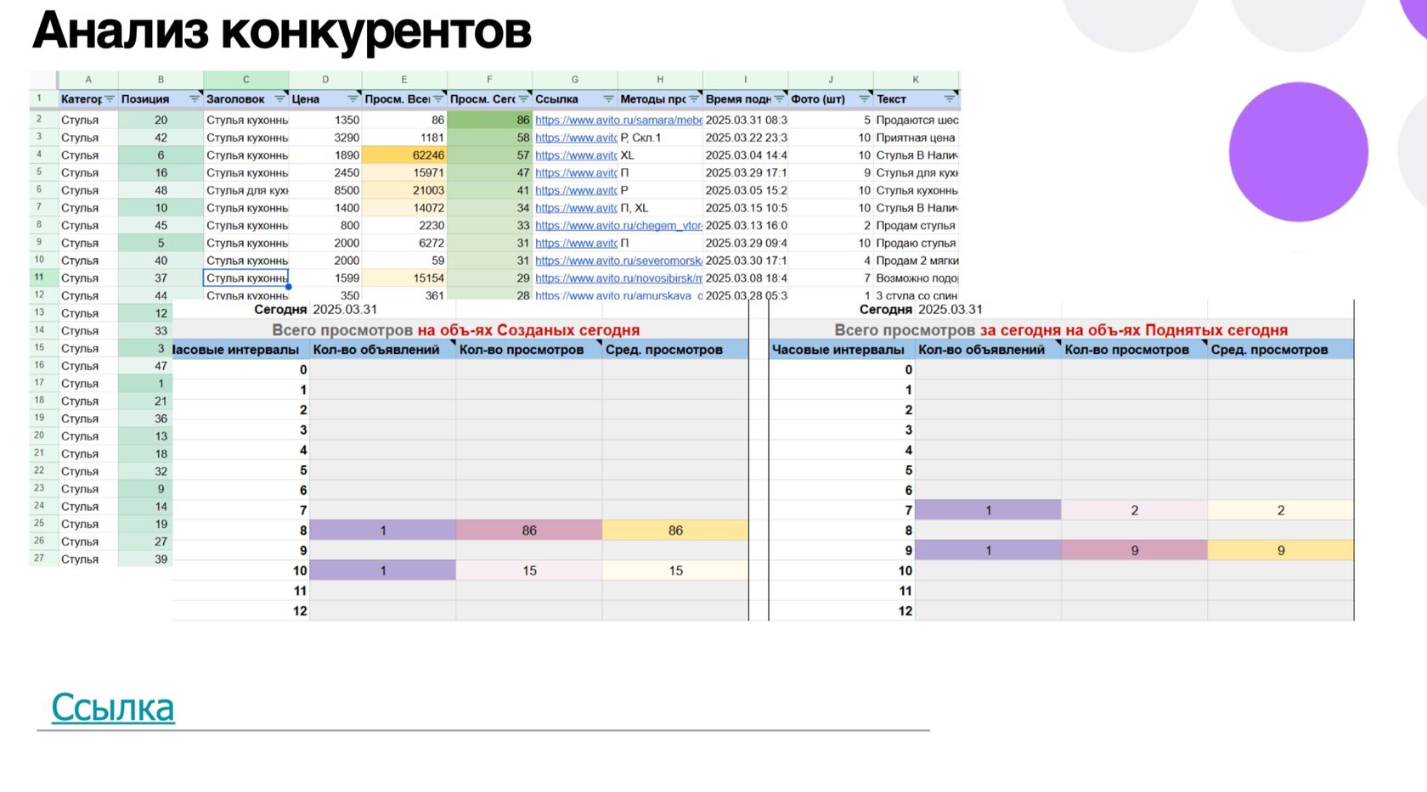The width and height of the screenshot is (1427, 792).
Task: Click the price cell 8500
Action: point(325,190)
